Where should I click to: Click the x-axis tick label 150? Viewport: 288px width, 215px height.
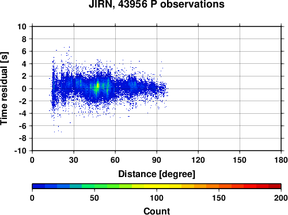click(240, 160)
